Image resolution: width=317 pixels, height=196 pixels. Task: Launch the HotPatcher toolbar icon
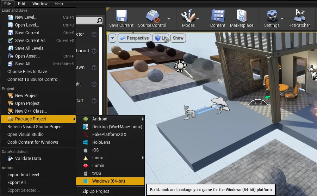click(299, 16)
